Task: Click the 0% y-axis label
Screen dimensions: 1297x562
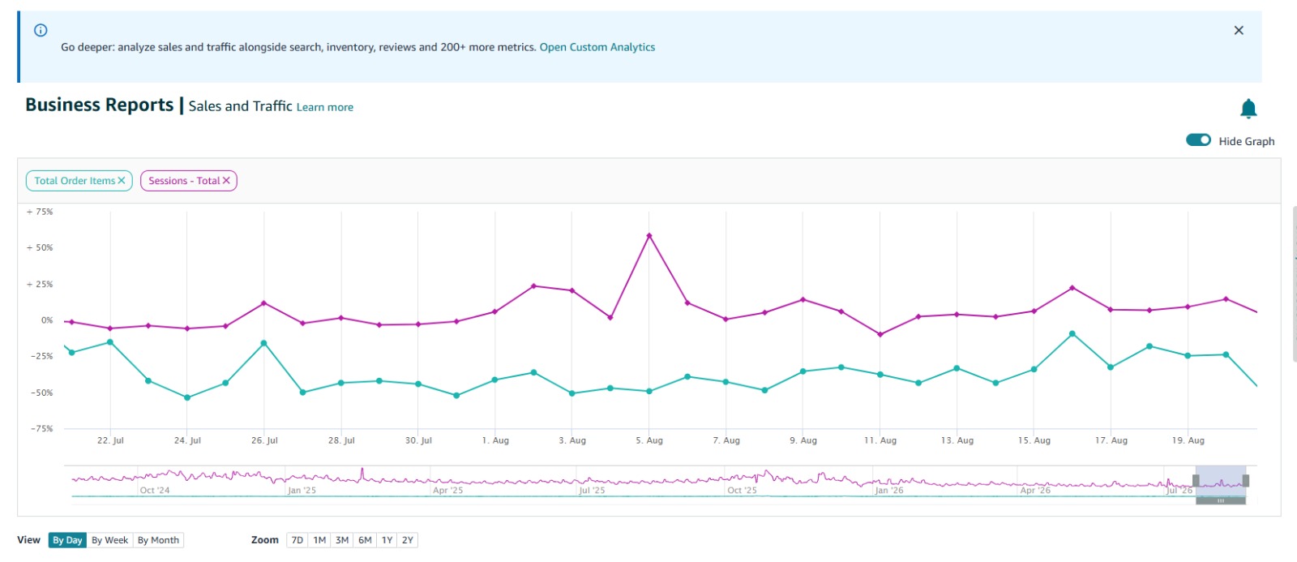Action: tap(47, 320)
